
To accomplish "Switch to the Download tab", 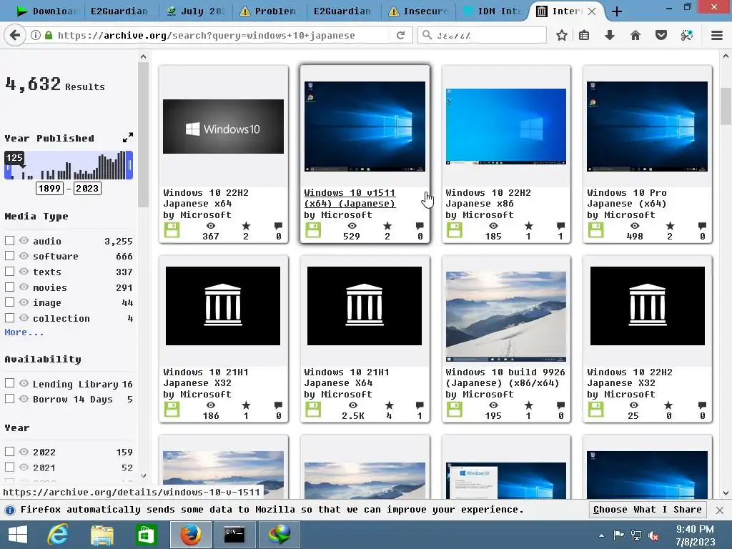I will (x=48, y=11).
